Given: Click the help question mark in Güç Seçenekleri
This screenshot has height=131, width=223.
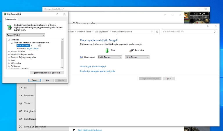Looking at the screenshot, I should (57, 14).
